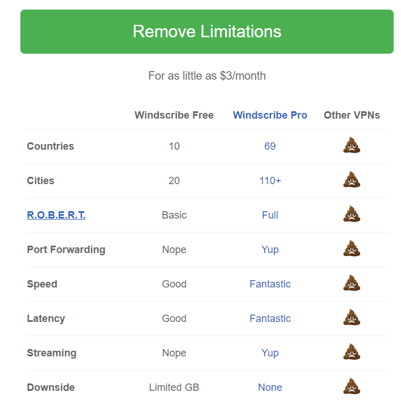
Task: Open the R.O.B.E.R.T. link
Action: coord(56,215)
